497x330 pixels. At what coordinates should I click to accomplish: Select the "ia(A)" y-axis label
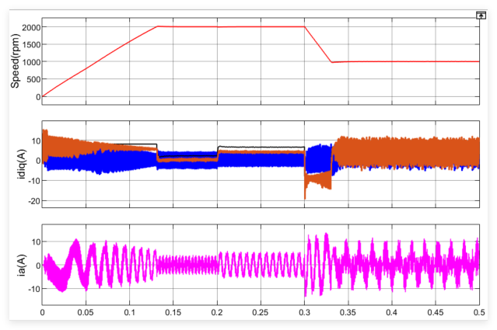click(x=22, y=265)
